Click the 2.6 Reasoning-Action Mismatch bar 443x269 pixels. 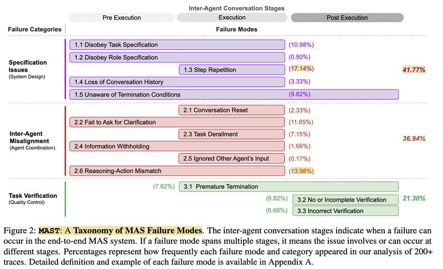point(177,171)
